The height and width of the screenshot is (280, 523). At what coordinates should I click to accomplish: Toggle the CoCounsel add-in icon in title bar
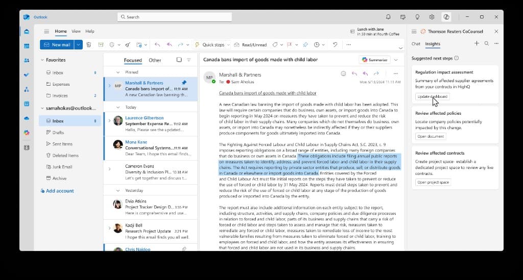[x=446, y=17]
